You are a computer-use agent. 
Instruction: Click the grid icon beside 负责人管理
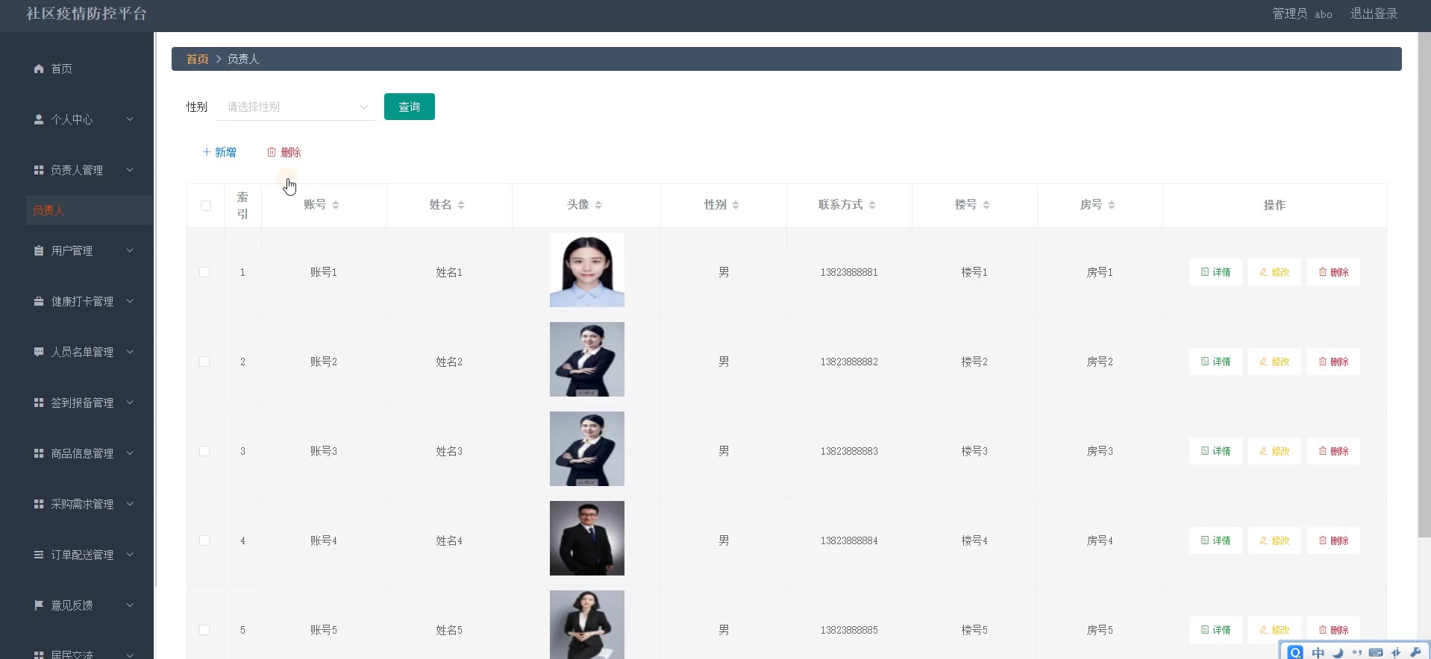pos(39,170)
